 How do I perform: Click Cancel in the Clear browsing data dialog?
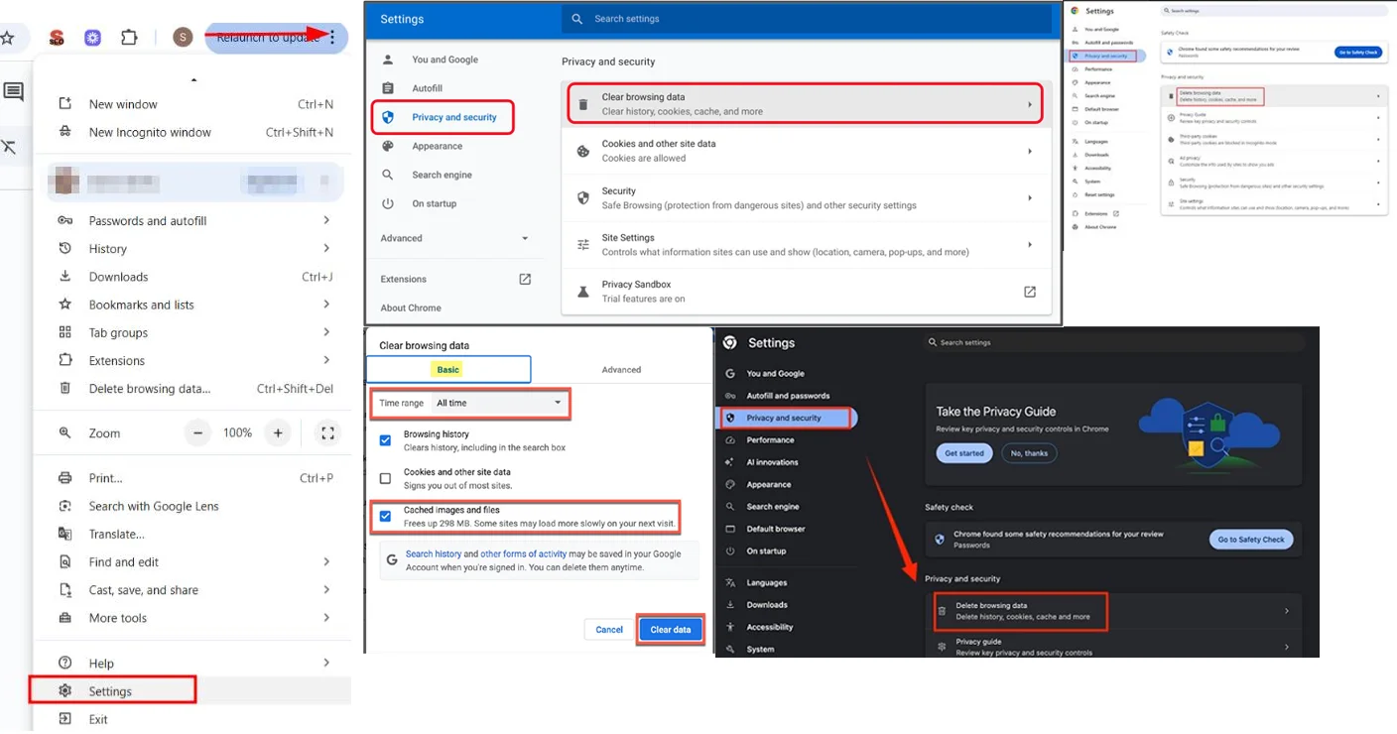609,630
